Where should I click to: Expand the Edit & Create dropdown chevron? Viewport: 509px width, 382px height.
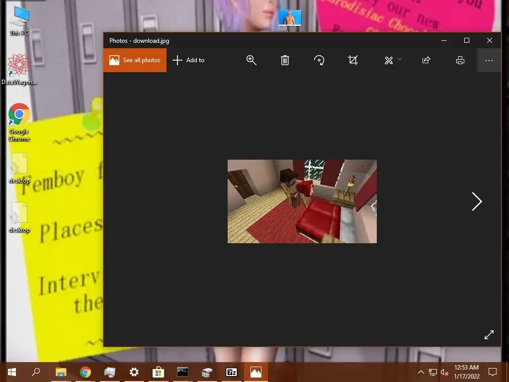pyautogui.click(x=400, y=59)
